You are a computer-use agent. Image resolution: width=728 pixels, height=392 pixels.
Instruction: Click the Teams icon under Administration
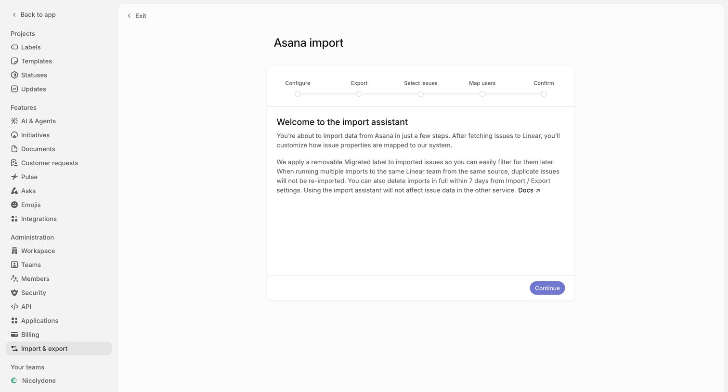[x=14, y=265]
